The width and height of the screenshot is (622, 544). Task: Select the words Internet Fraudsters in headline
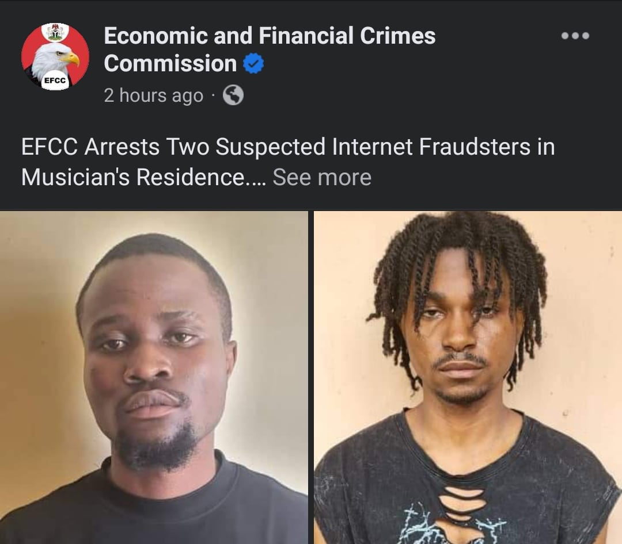[x=431, y=147]
